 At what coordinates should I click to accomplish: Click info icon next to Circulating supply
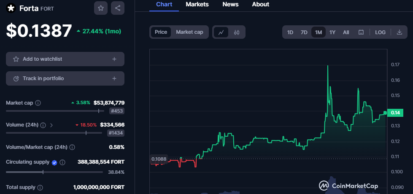click(x=62, y=162)
